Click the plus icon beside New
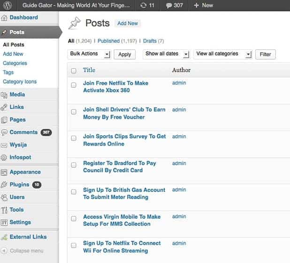The width and height of the screenshot is (290, 263). point(196,5)
